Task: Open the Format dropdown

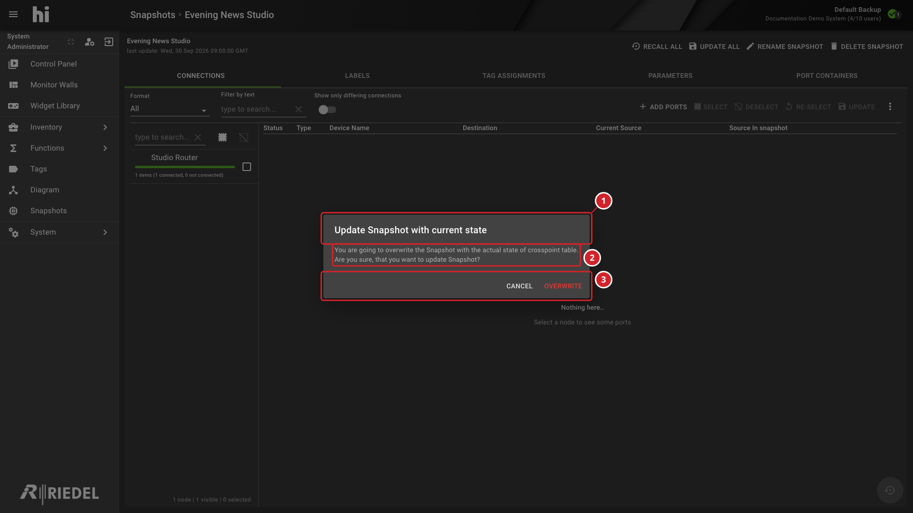Action: tap(170, 109)
